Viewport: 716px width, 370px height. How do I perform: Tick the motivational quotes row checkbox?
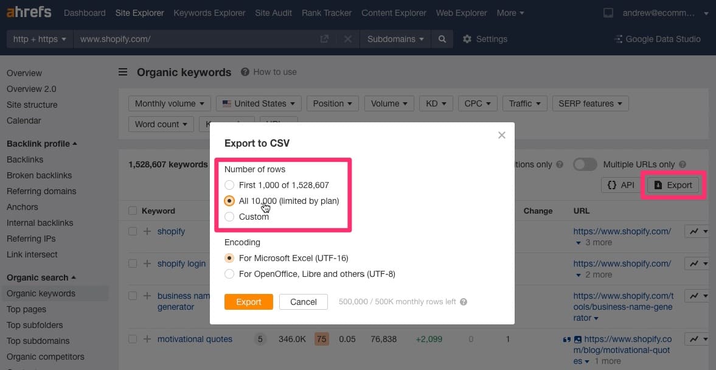pyautogui.click(x=133, y=339)
